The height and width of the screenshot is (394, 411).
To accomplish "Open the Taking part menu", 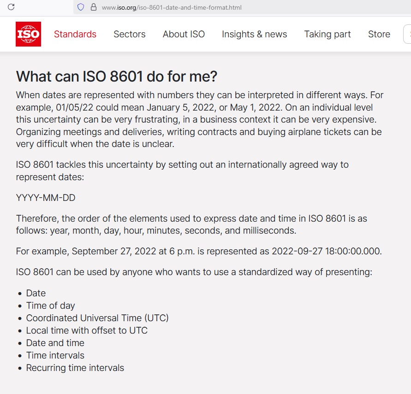I will tap(328, 34).
